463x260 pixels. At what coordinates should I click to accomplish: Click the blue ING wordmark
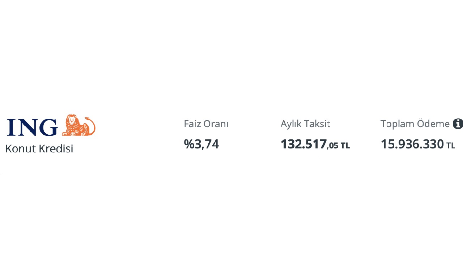pos(32,127)
